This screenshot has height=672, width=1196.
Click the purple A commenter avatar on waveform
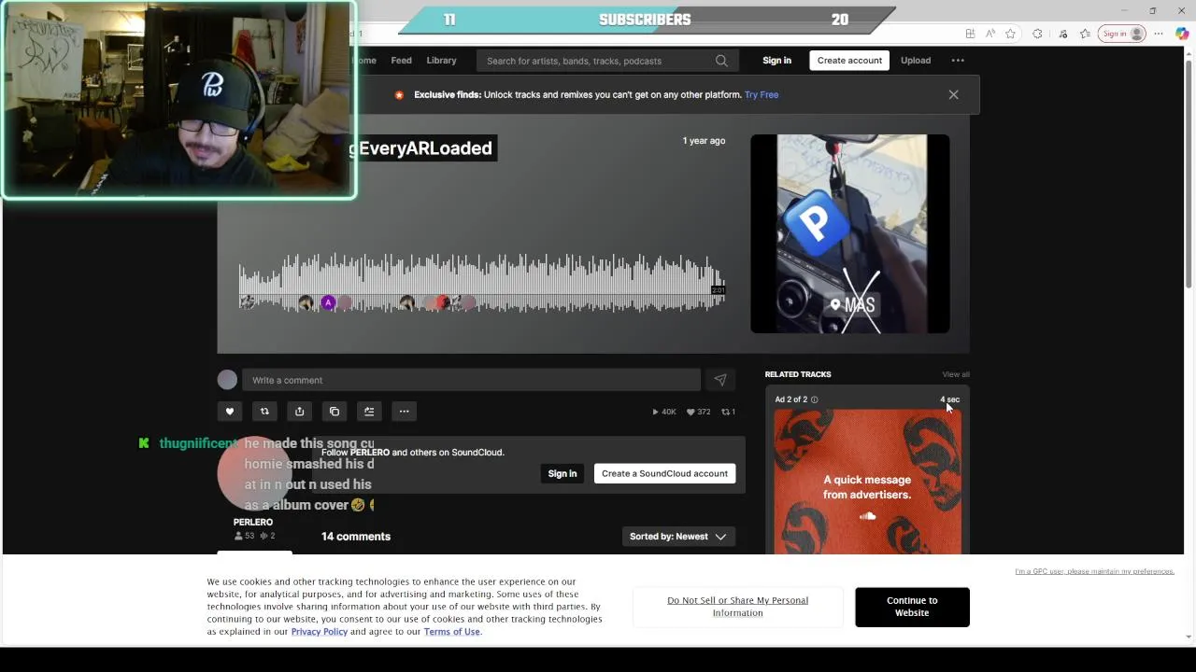pos(328,302)
